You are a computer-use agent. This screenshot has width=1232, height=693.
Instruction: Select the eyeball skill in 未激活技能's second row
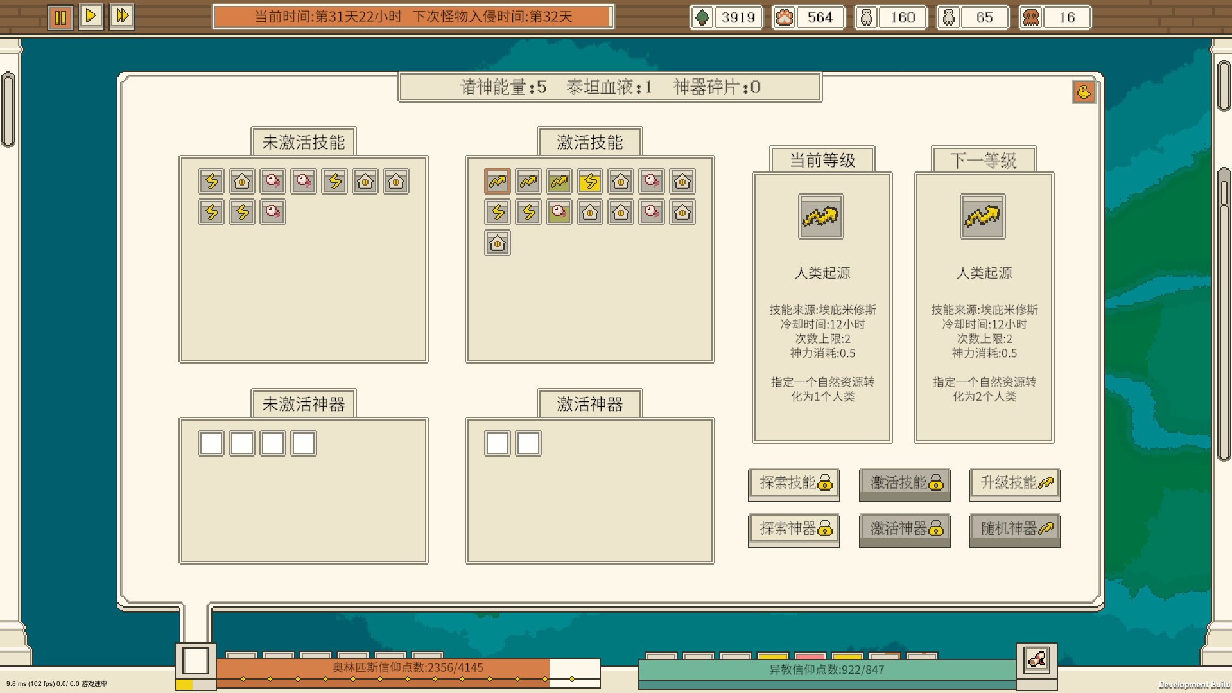pyautogui.click(x=273, y=213)
